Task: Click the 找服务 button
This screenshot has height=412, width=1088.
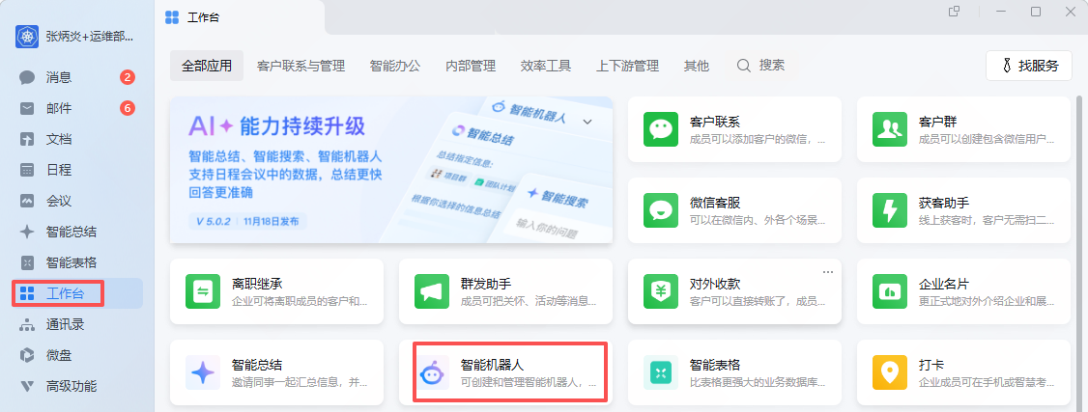Action: (1029, 66)
